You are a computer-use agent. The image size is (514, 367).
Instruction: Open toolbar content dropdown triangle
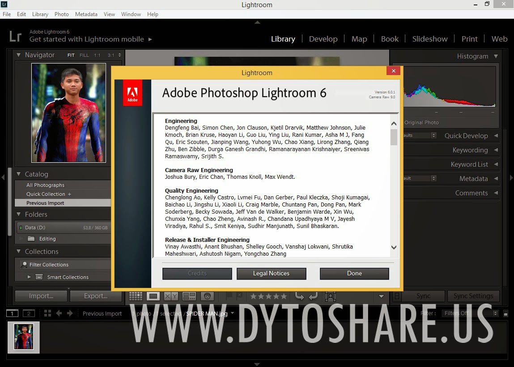[x=381, y=296]
